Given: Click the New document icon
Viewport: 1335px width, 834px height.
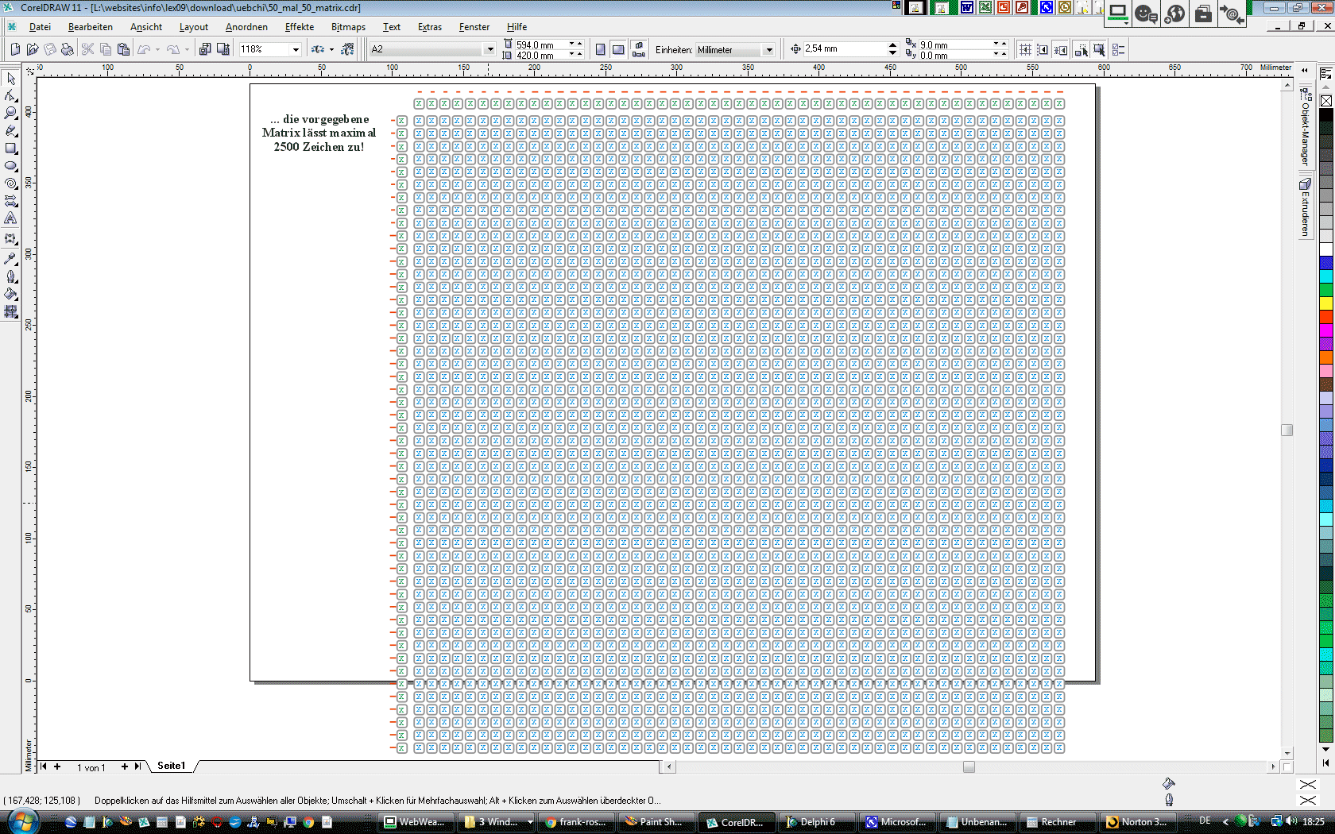Looking at the screenshot, I should click(15, 49).
